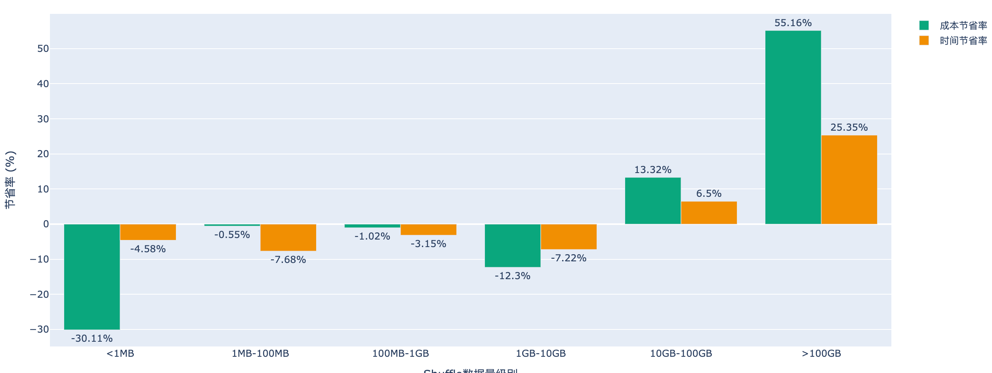Click the green bar for >100GB

pyautogui.click(x=793, y=127)
